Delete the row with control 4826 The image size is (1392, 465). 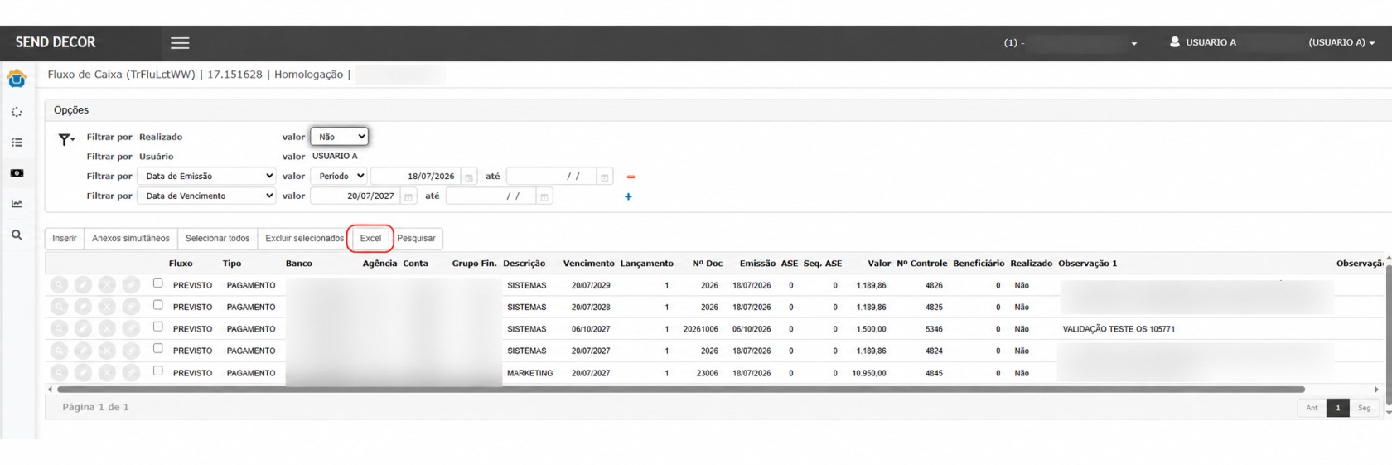pyautogui.click(x=107, y=285)
